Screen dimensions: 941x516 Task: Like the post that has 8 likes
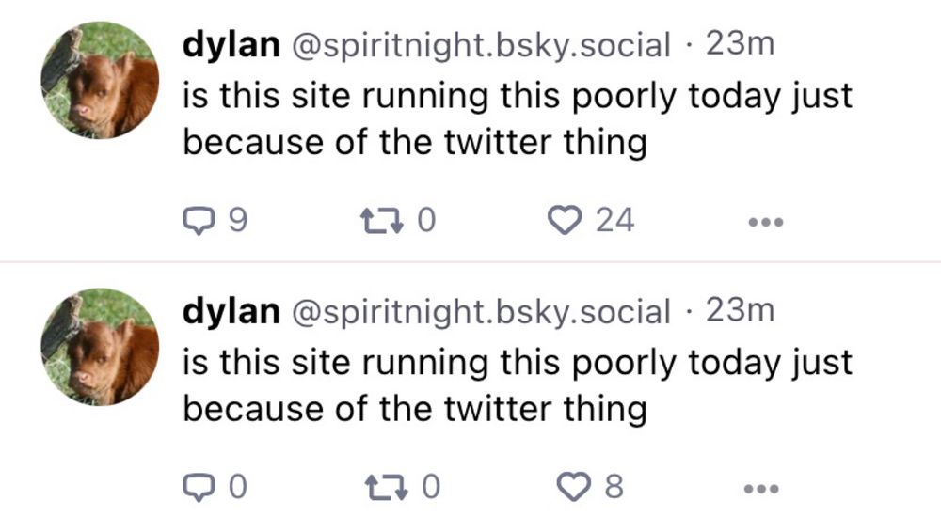coord(573,488)
